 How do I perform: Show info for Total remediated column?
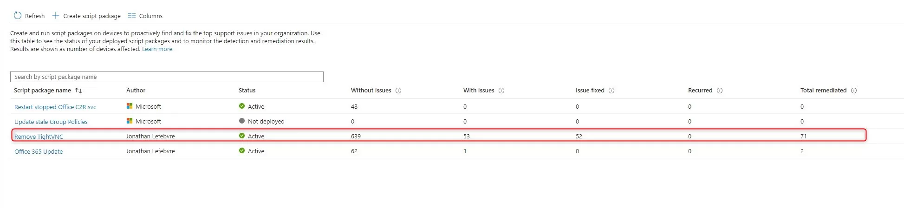854,91
